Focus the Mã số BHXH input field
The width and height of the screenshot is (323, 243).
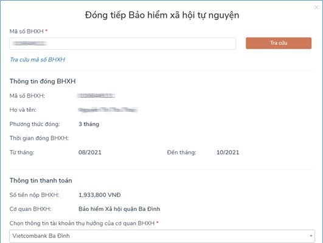pos(122,43)
